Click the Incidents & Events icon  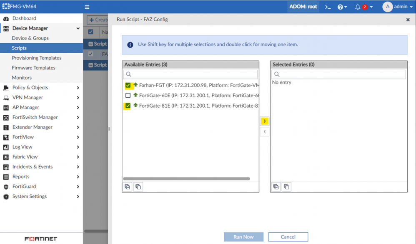[x=6, y=167]
